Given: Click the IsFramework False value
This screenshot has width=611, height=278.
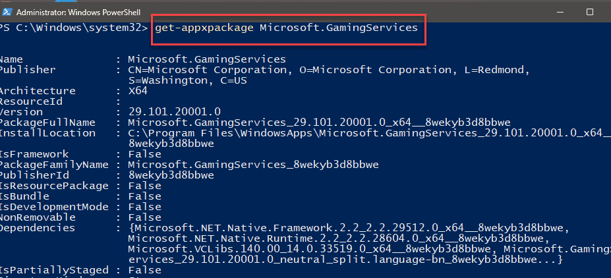Looking at the screenshot, I should 144,154.
